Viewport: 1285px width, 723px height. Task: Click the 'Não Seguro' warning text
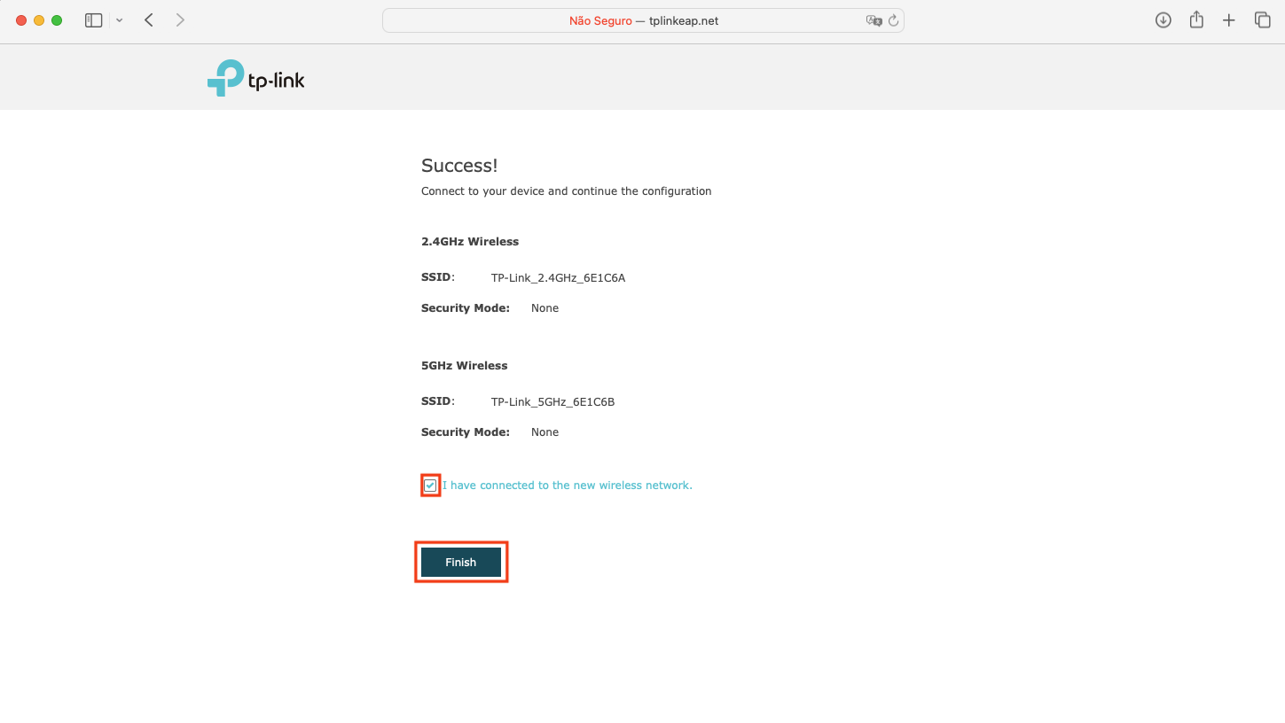[600, 20]
